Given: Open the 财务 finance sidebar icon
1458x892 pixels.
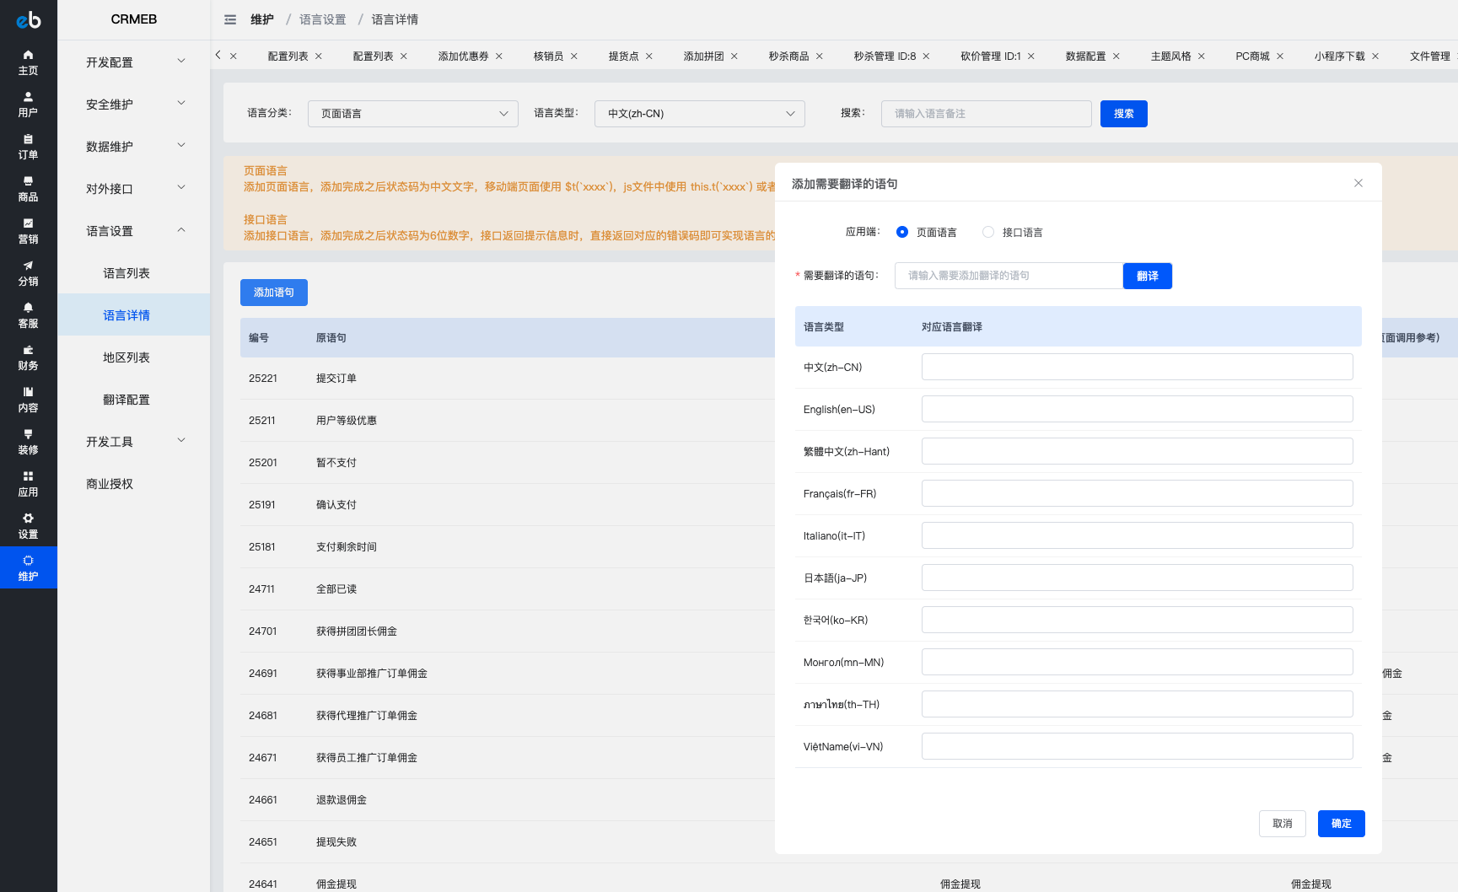Looking at the screenshot, I should pos(28,357).
